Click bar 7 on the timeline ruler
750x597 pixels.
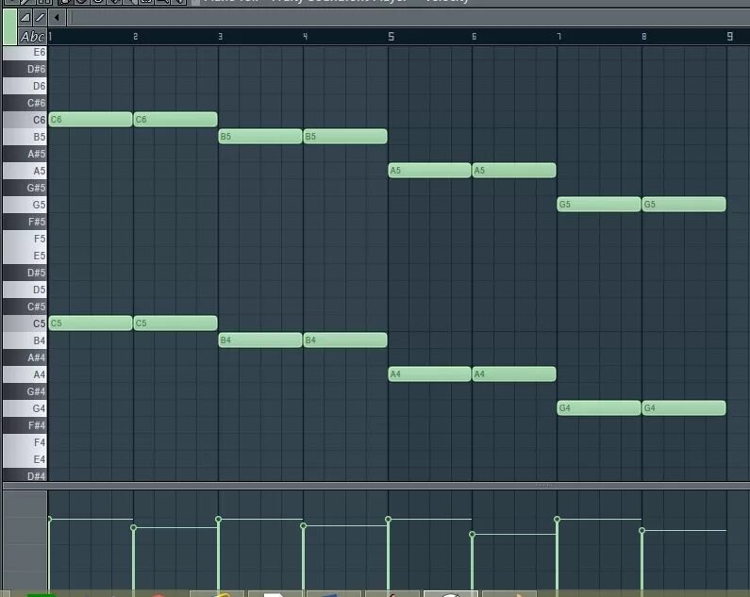[x=558, y=37]
